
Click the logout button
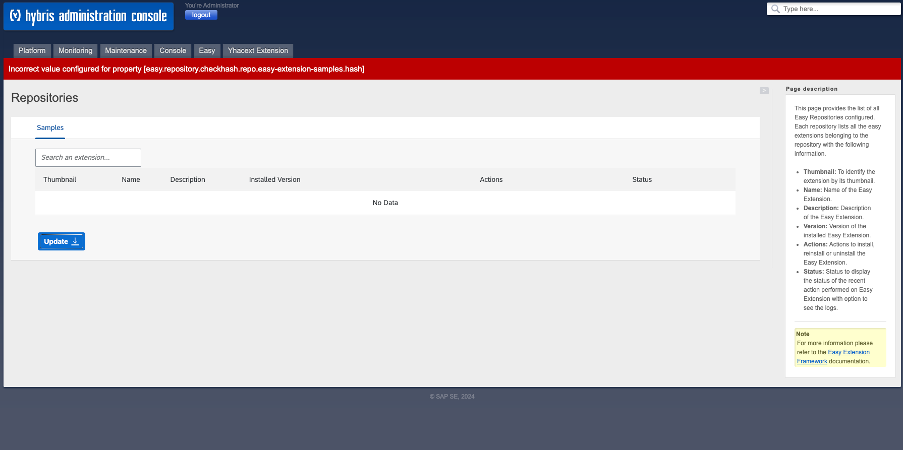coord(201,15)
